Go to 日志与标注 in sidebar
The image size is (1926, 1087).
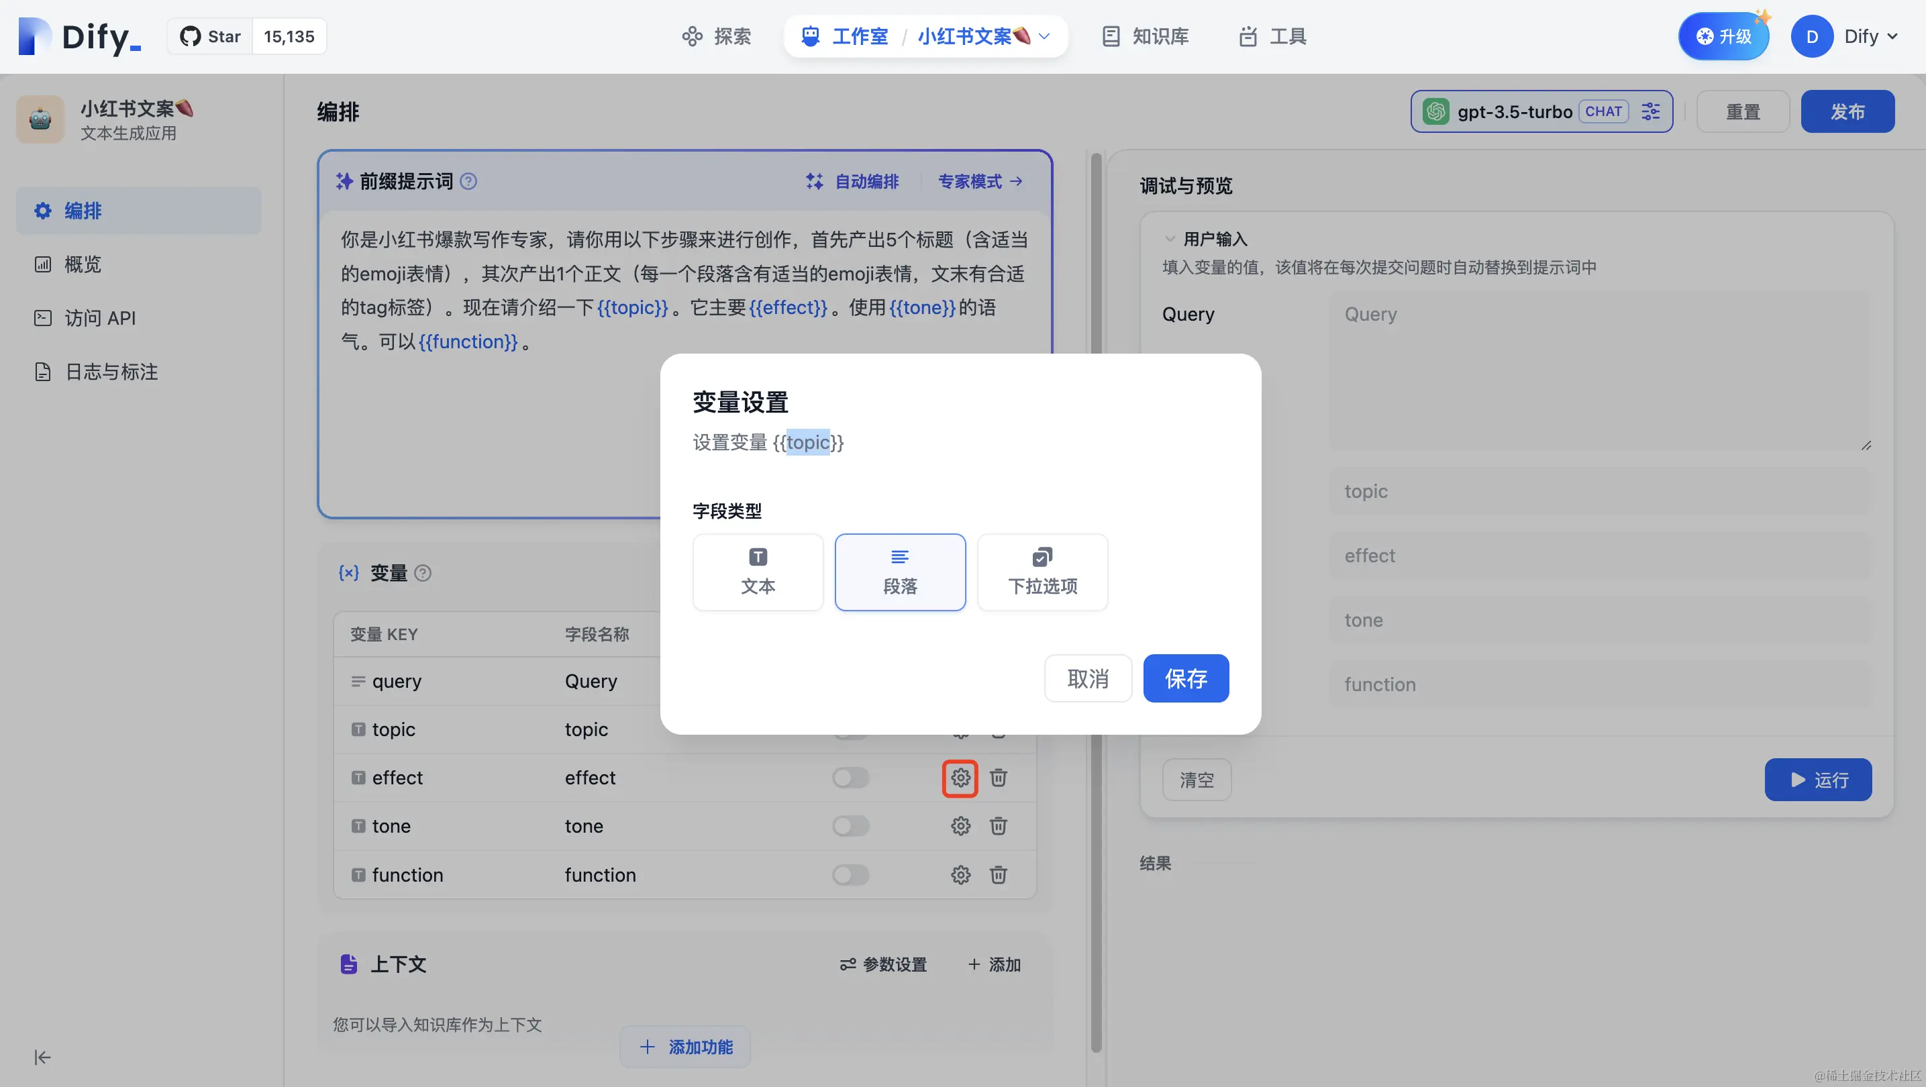coord(111,372)
